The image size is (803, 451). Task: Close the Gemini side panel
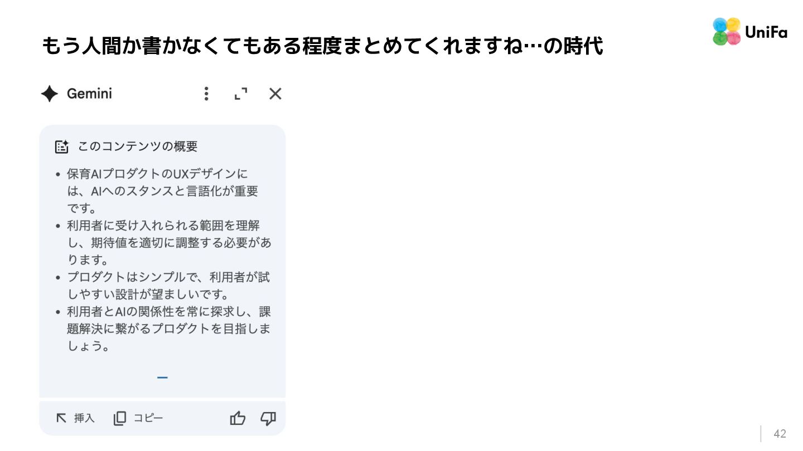(x=275, y=94)
